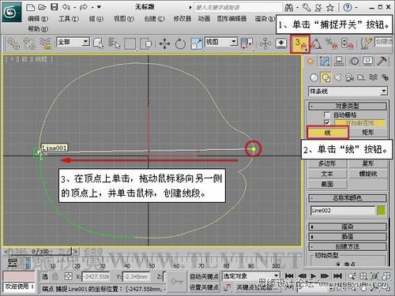Activate the Select and Scale tool
The height and width of the screenshot is (296, 395).
[x=196, y=44]
